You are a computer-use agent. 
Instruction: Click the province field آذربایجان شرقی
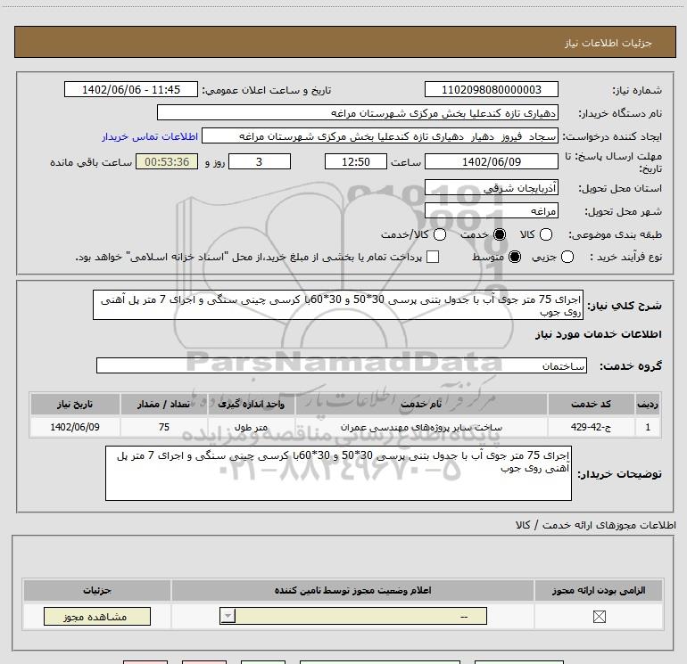pos(491,188)
